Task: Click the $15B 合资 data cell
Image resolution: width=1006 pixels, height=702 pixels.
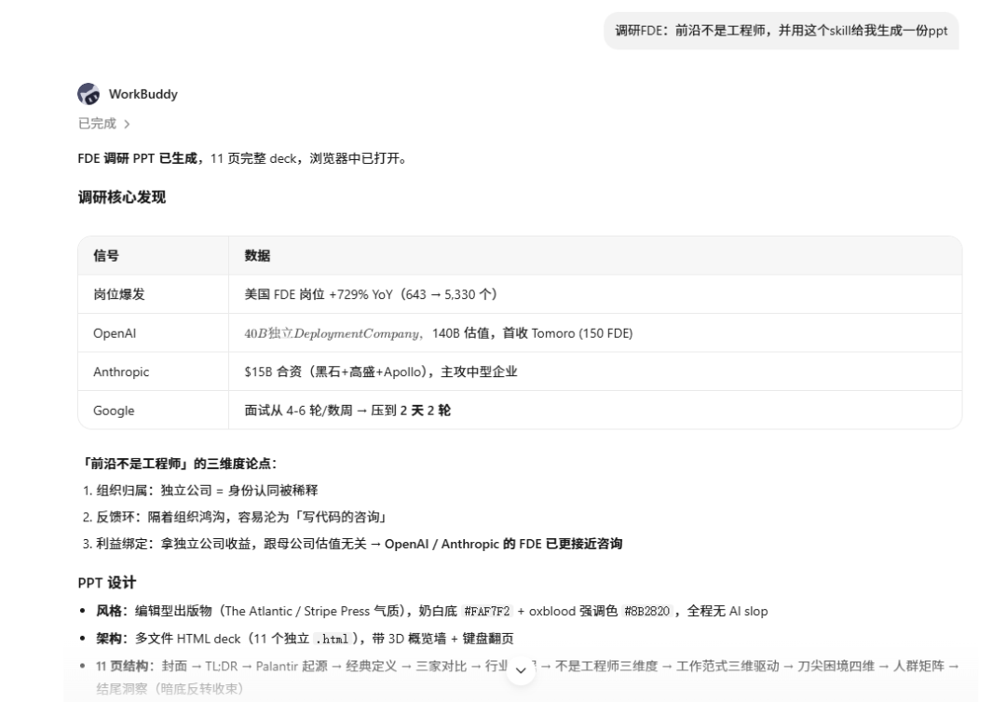Action: [x=594, y=371]
